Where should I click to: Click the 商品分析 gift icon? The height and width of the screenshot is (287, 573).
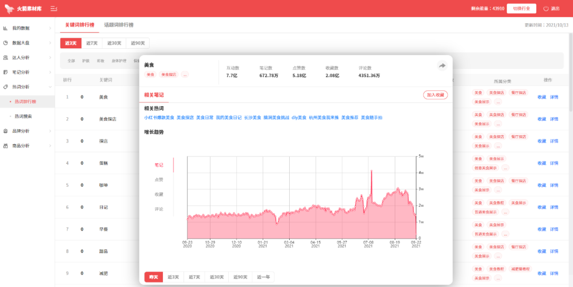click(5, 145)
